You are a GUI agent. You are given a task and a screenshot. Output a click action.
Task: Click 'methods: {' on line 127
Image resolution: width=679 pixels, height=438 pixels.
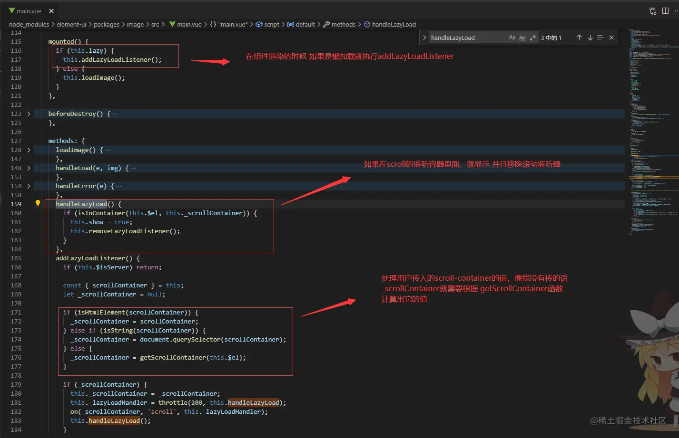click(x=66, y=141)
